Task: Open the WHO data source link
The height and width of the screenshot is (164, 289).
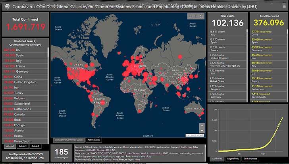Action: (93, 153)
